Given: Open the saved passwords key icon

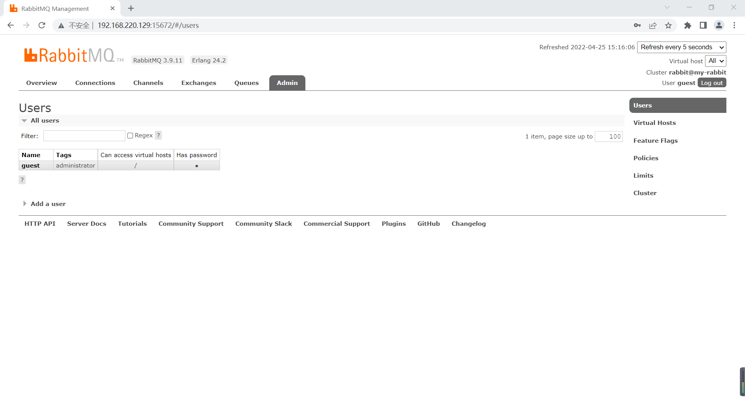Looking at the screenshot, I should (637, 25).
